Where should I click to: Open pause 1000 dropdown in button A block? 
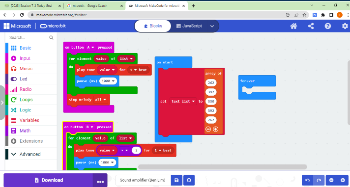click(108, 81)
